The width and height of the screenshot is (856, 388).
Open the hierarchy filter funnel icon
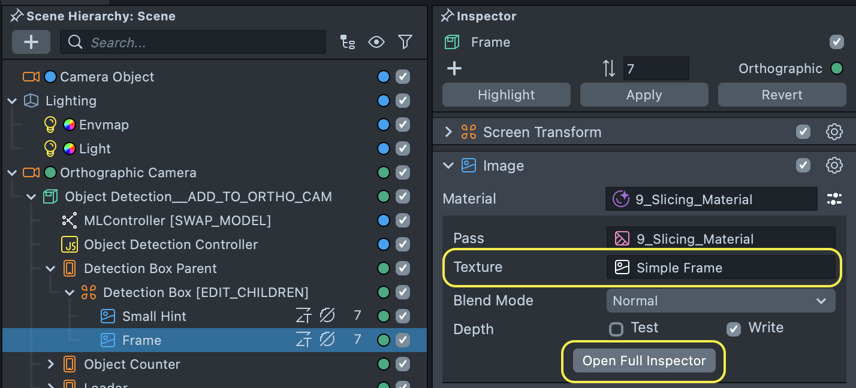(x=405, y=42)
